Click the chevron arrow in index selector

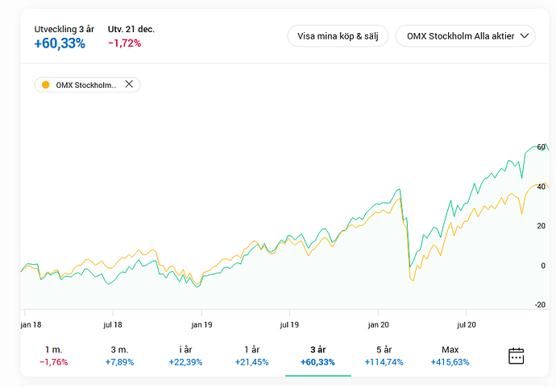pos(525,36)
